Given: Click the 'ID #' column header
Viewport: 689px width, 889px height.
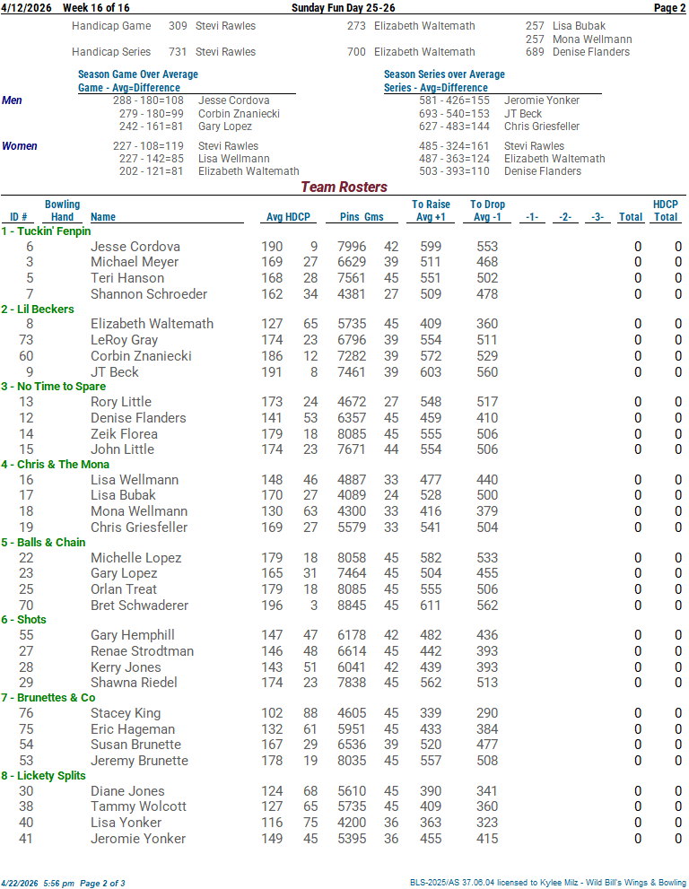Looking at the screenshot, I should [x=19, y=217].
